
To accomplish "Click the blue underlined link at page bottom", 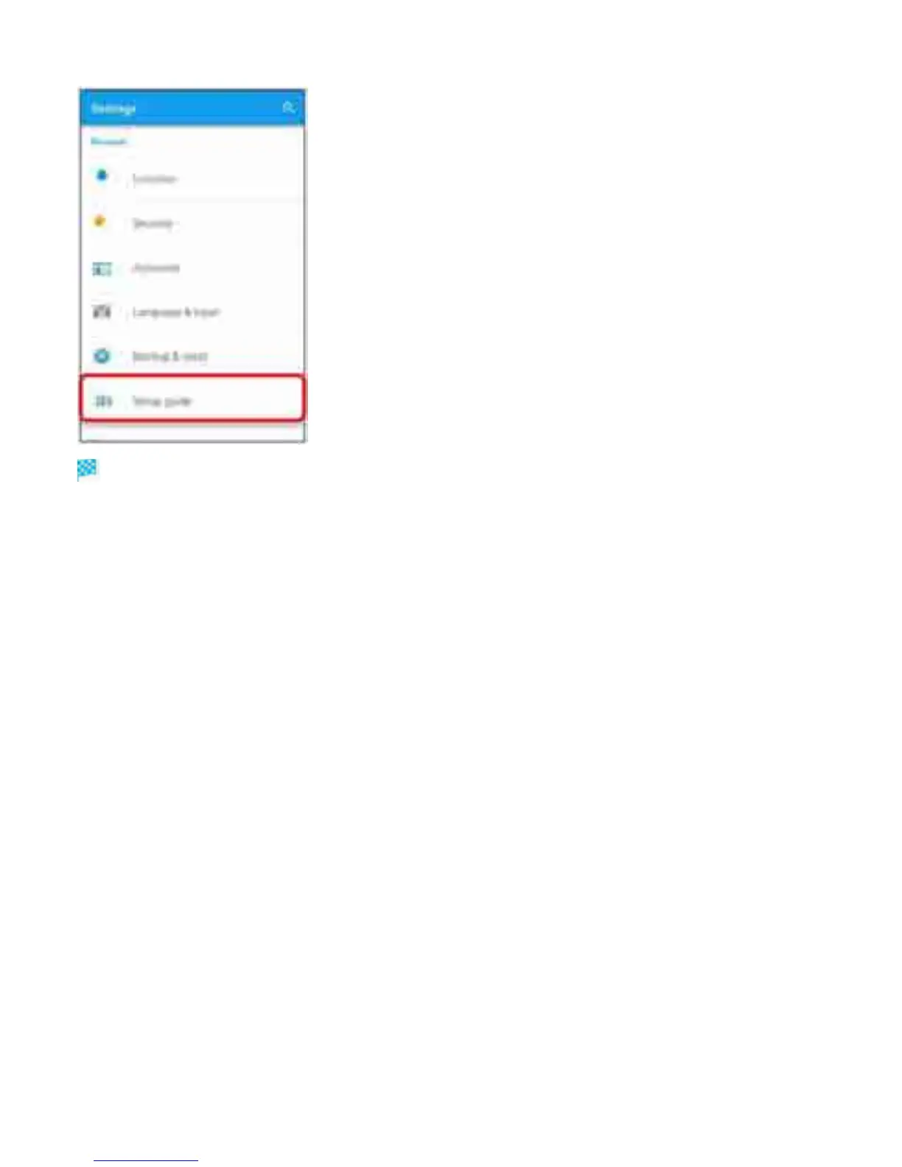I will coord(146,1160).
